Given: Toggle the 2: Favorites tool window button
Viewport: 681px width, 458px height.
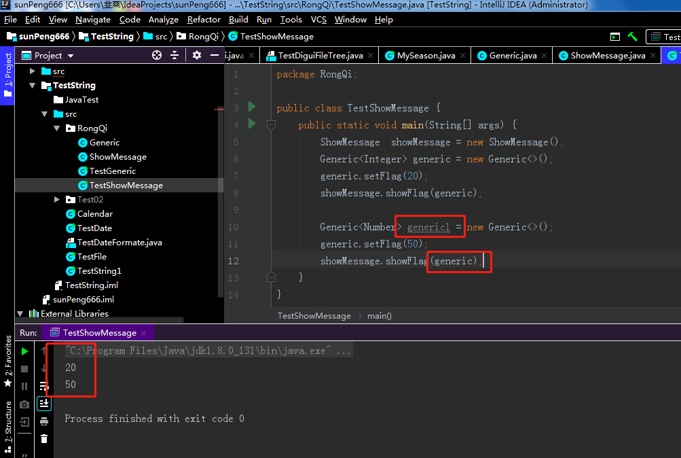Looking at the screenshot, I should point(8,361).
